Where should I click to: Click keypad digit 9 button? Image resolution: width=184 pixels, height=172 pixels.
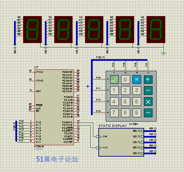[137, 113]
